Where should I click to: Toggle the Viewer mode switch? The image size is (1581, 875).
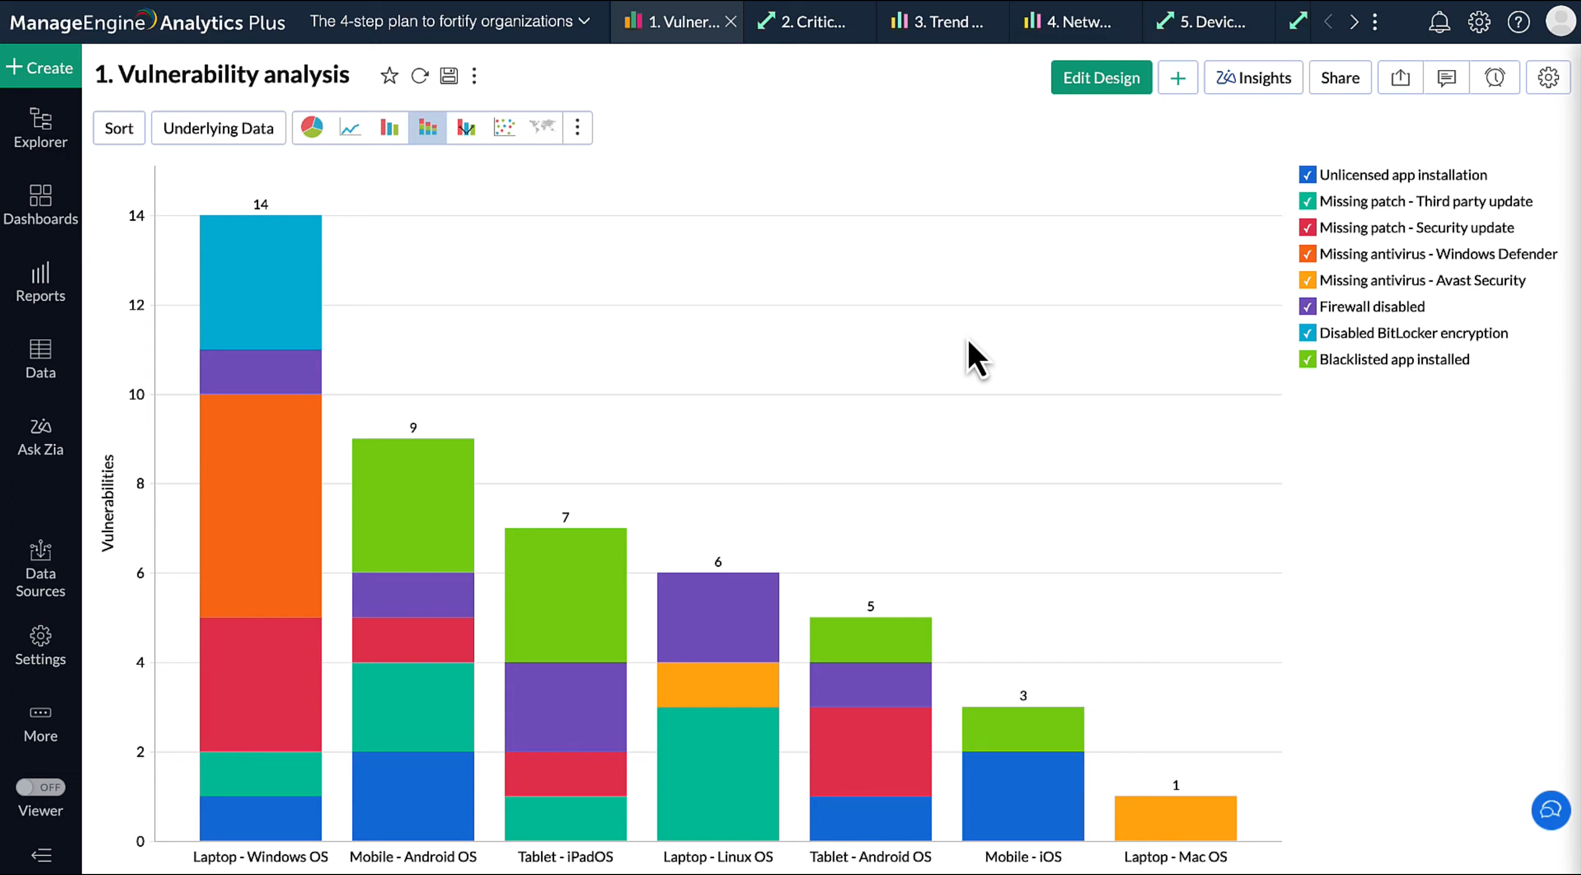(40, 787)
